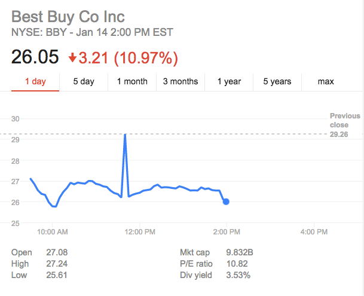Image resolution: width=364 pixels, height=296 pixels.
Task: Click the 12:00 PM axis label
Action: (x=140, y=231)
